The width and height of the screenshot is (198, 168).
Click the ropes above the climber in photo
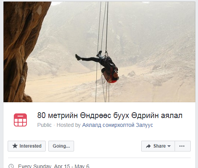coord(103,26)
